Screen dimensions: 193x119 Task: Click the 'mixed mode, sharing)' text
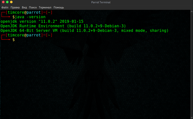[x=145, y=31]
